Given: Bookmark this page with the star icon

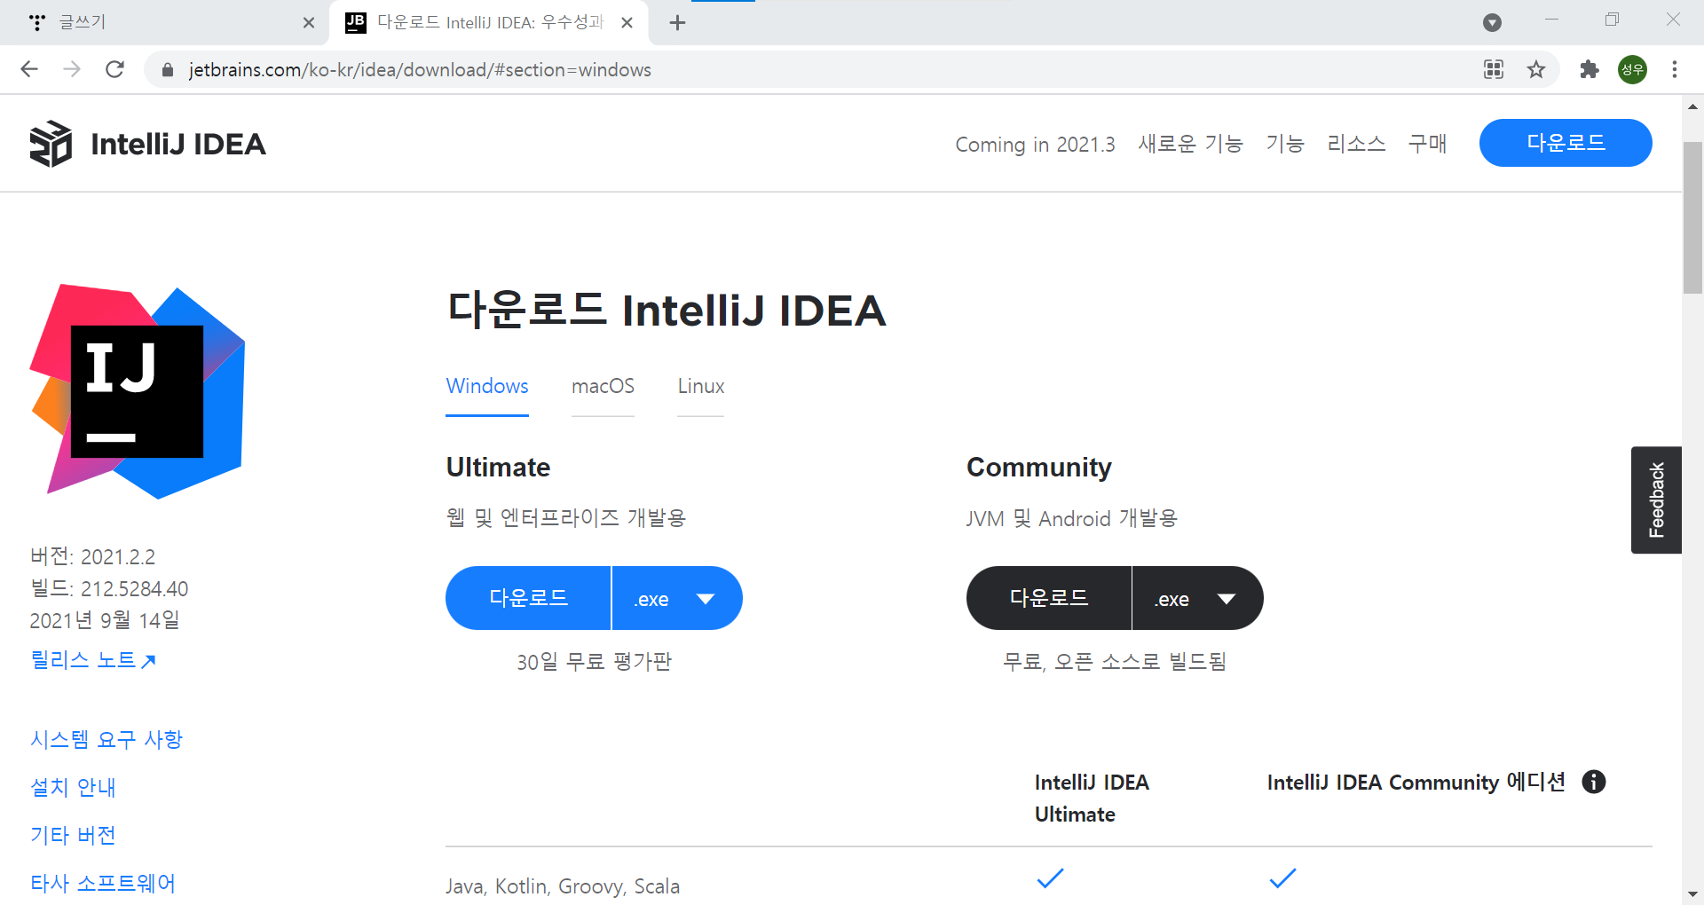Looking at the screenshot, I should (x=1536, y=69).
